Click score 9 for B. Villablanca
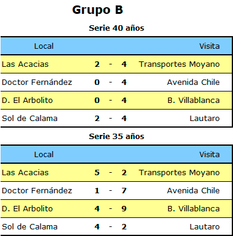233x236 pixels. 124,209
